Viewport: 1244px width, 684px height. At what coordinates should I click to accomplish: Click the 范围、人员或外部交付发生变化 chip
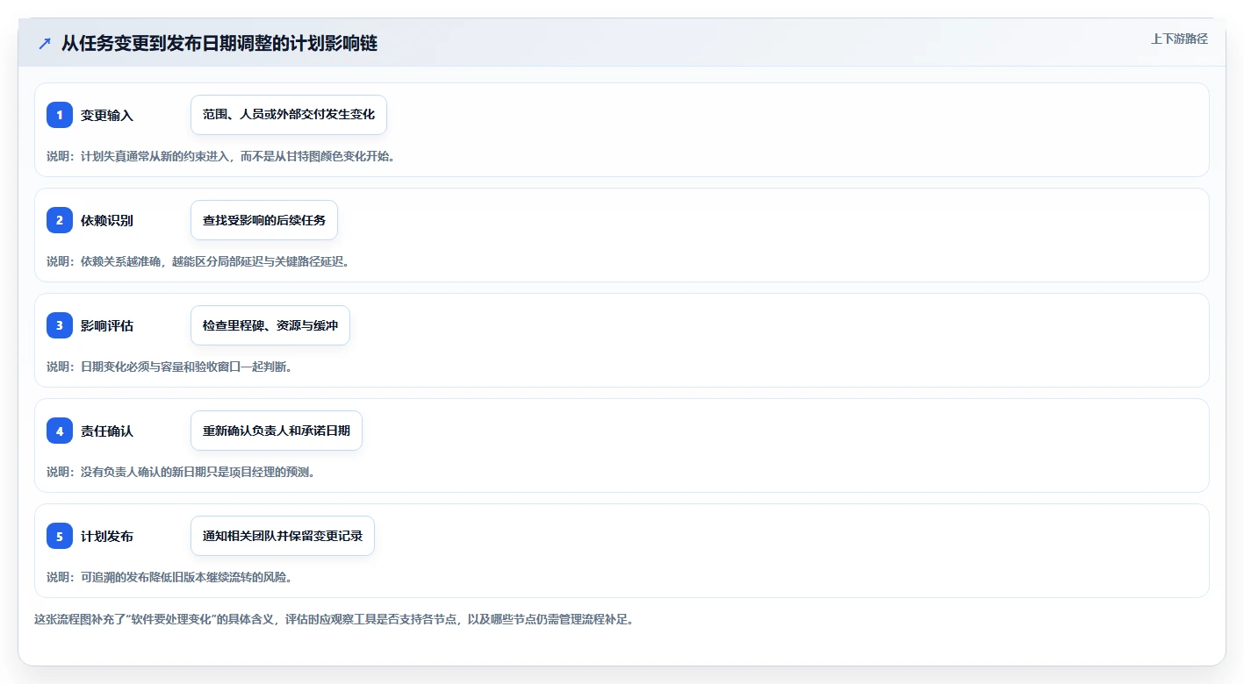click(x=289, y=115)
